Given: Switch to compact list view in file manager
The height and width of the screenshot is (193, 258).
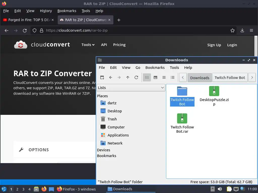Looking at the screenshot, I should point(164,77).
